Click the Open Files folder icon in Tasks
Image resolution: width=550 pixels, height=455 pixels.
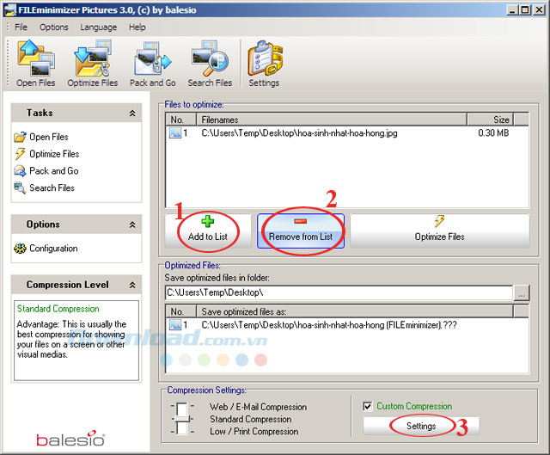coord(20,137)
